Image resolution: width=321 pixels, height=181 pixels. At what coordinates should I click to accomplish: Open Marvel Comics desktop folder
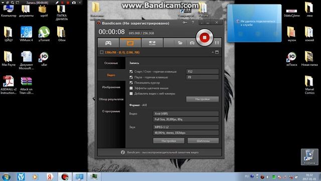[x=309, y=85]
